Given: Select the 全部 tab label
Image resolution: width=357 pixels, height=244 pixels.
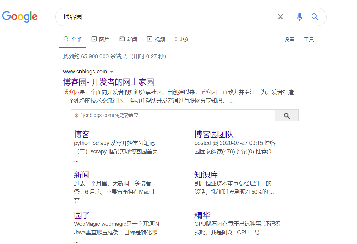Looking at the screenshot, I should [76, 40].
